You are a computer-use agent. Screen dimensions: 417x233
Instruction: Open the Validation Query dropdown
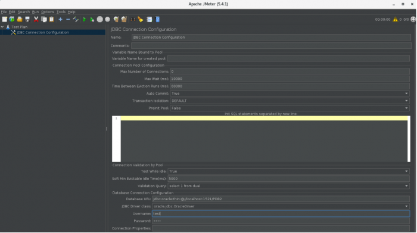coord(406,186)
